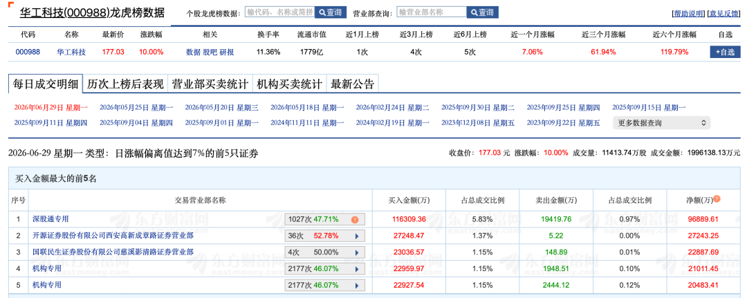
Task: Select date 2023年12月08日 星期五
Action: point(478,123)
